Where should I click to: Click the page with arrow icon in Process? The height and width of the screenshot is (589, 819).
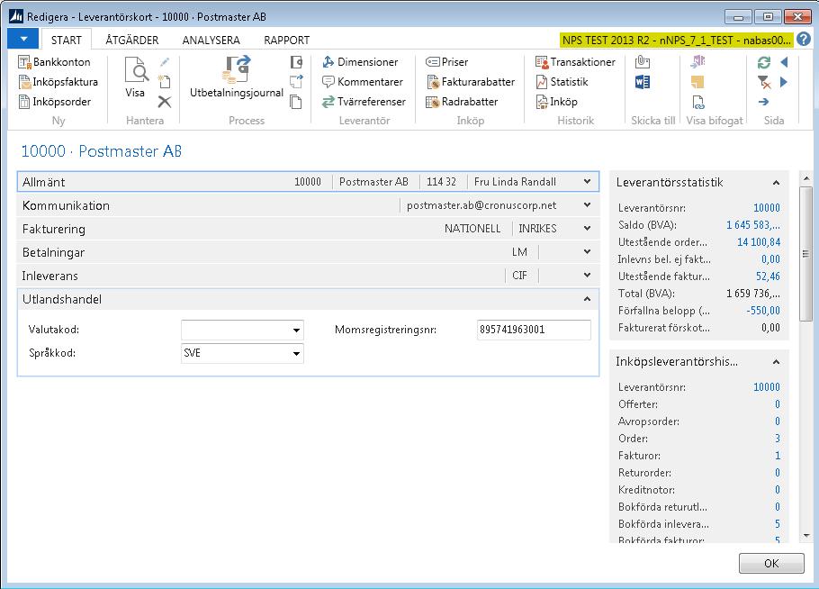pos(296,82)
